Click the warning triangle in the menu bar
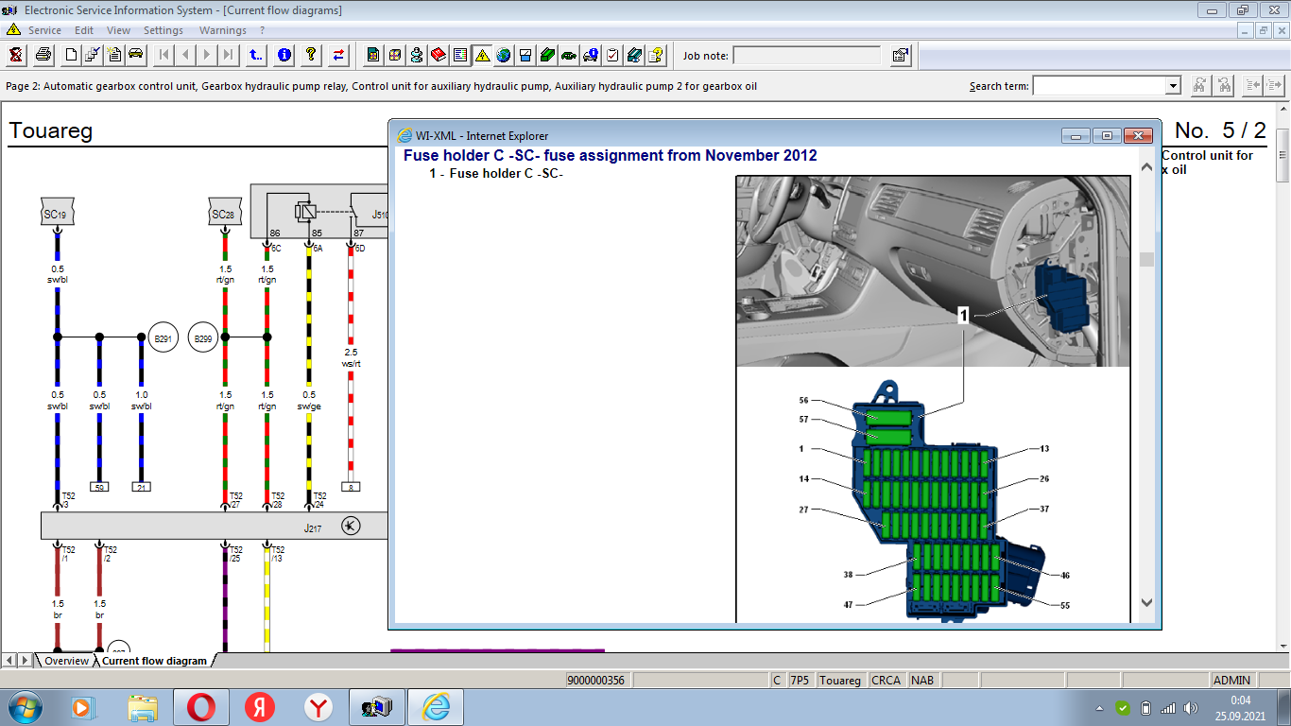The image size is (1291, 726). (x=13, y=29)
